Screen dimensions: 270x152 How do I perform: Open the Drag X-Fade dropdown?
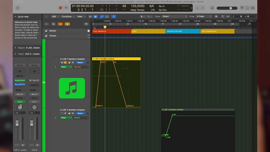point(203,16)
